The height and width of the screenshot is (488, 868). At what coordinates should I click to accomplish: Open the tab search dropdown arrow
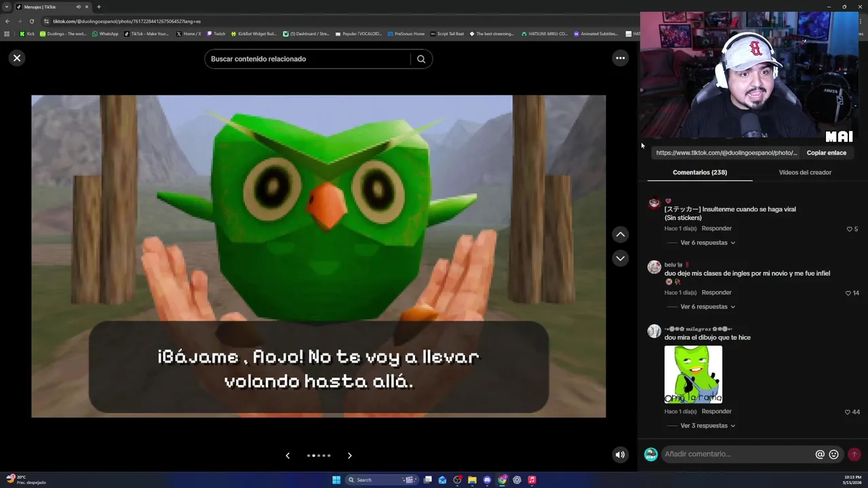(x=7, y=7)
